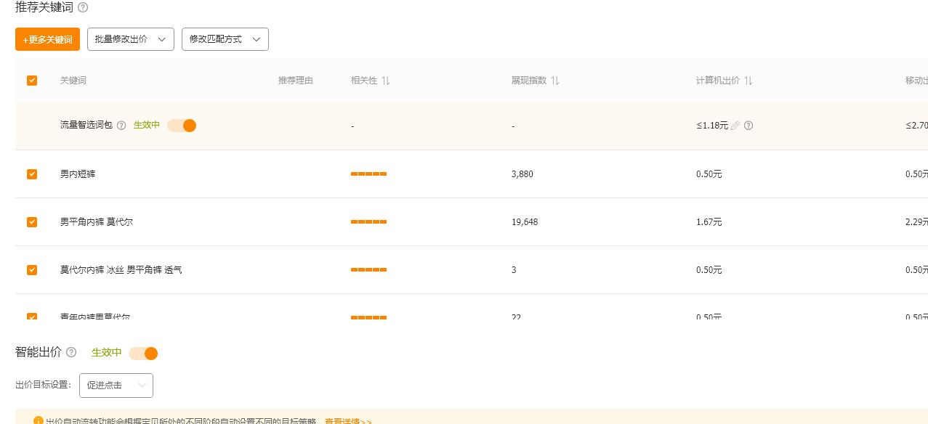928x424 pixels.
Task: Click the help icon next to 智能出价
Action: tap(70, 353)
